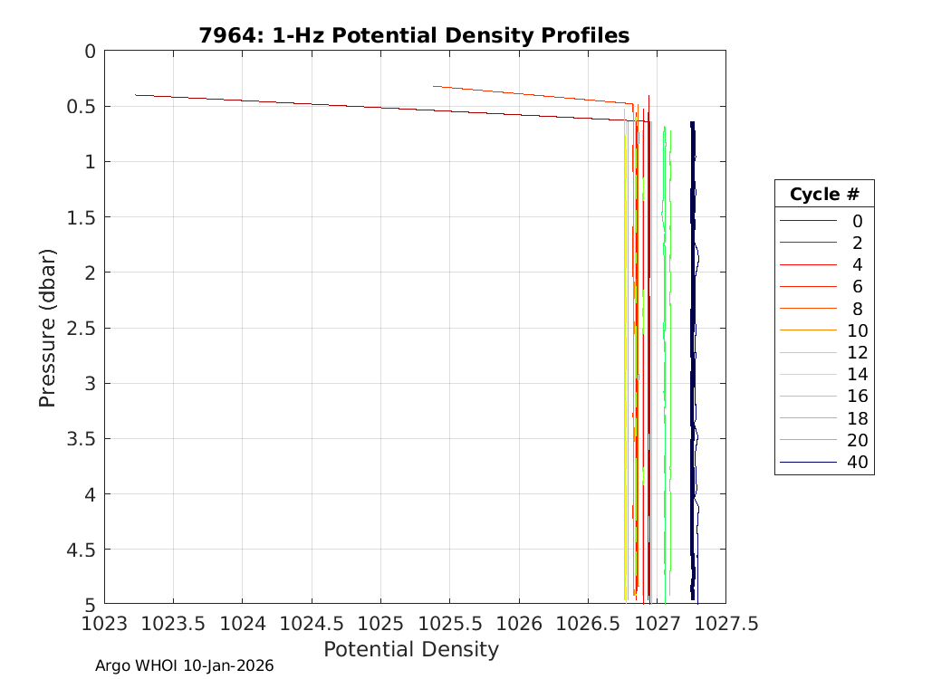Viewport: 951px width, 679px height.
Task: Select the 'Pressure (dbar)' y-axis label
Action: pyautogui.click(x=48, y=328)
